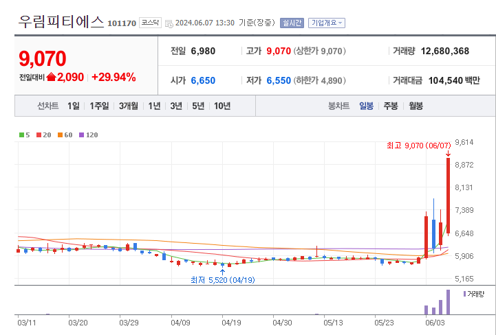Click the +29.94% change rate

click(x=114, y=77)
